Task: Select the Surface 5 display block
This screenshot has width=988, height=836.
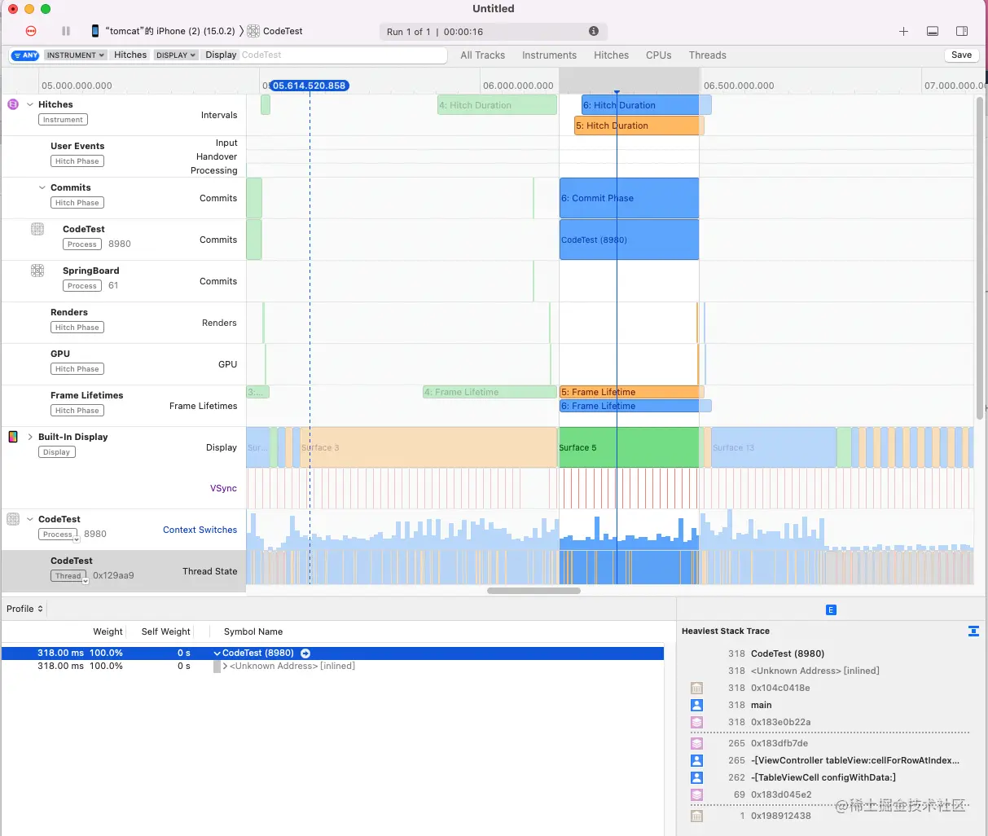Action: pyautogui.click(x=629, y=447)
